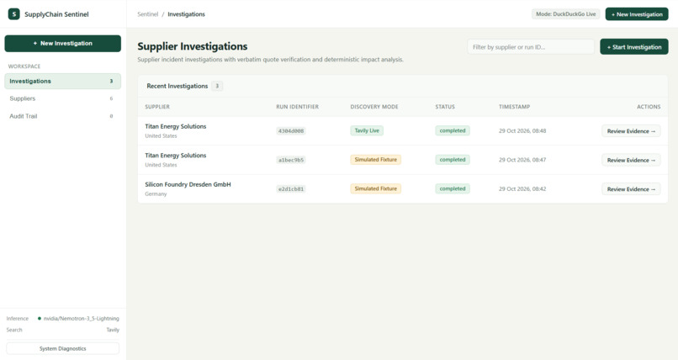Screen dimensions: 678x360
Task: Click the Investigations count badge in sidebar
Action: [111, 82]
